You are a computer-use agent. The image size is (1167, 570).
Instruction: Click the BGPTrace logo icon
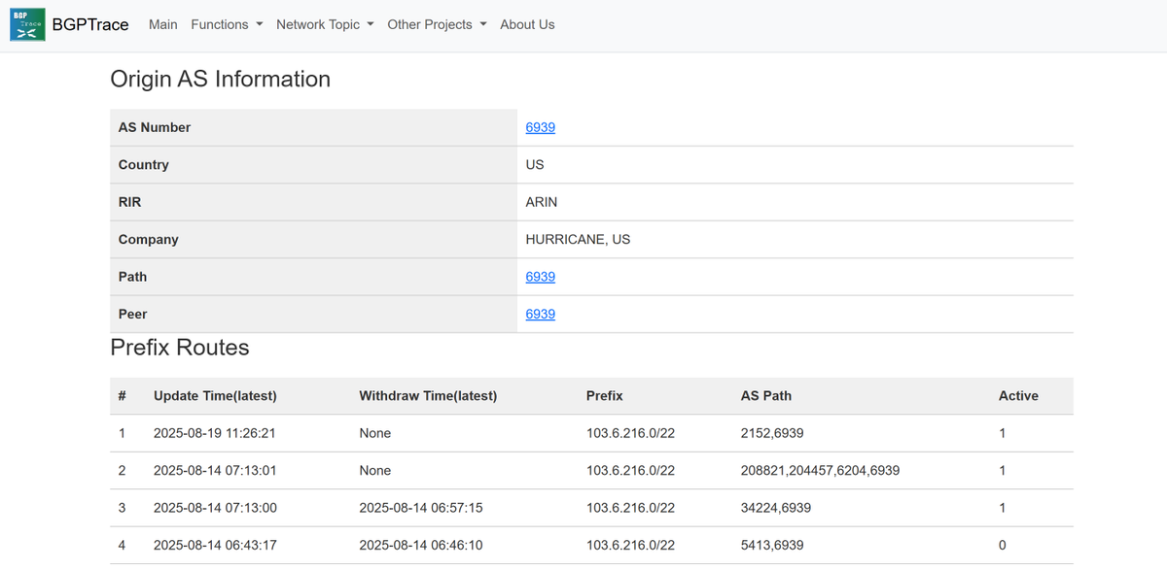28,24
